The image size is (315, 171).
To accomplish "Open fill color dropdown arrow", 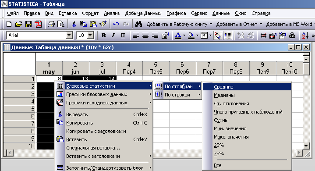I will 197,36.
